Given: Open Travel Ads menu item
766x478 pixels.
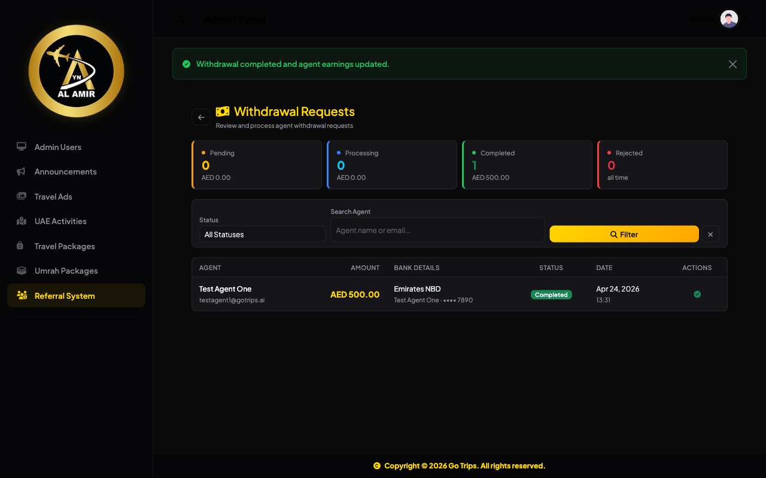Looking at the screenshot, I should point(76,197).
